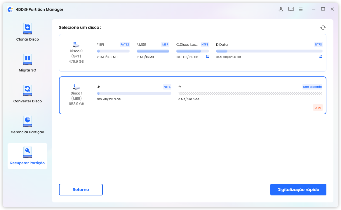This screenshot has width=341, height=210.
Task: Click the J: partition usage bar
Action: point(134,93)
